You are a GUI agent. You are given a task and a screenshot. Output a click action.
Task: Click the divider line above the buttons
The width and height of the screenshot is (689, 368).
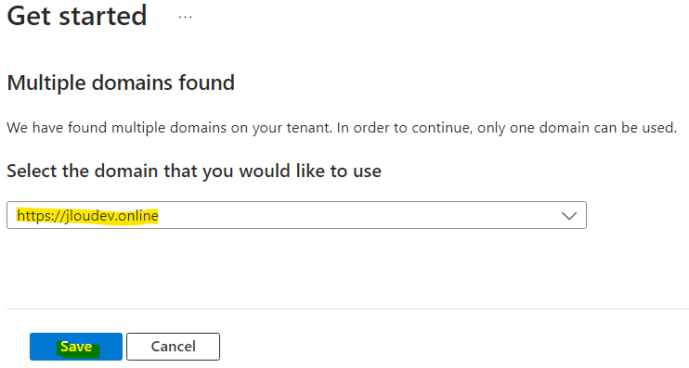tap(347, 310)
